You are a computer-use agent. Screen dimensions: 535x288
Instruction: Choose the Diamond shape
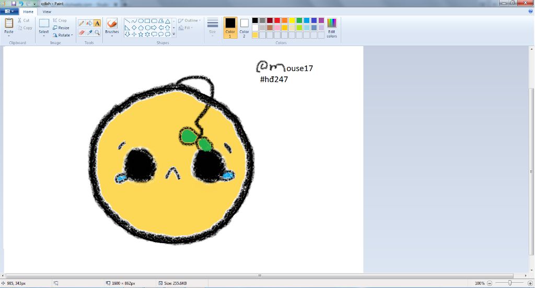click(134, 28)
